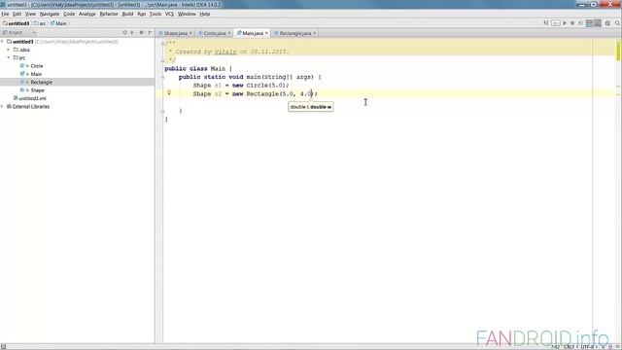Click the untitled3 breadcrumb in navigation bar

[17, 23]
